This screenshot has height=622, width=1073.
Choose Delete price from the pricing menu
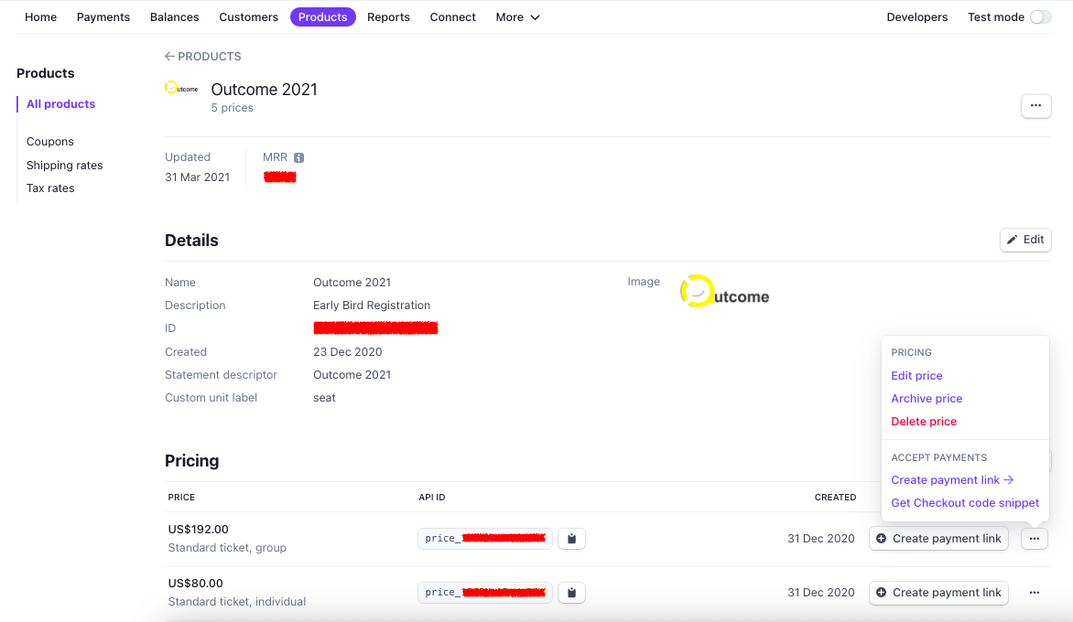(x=924, y=422)
